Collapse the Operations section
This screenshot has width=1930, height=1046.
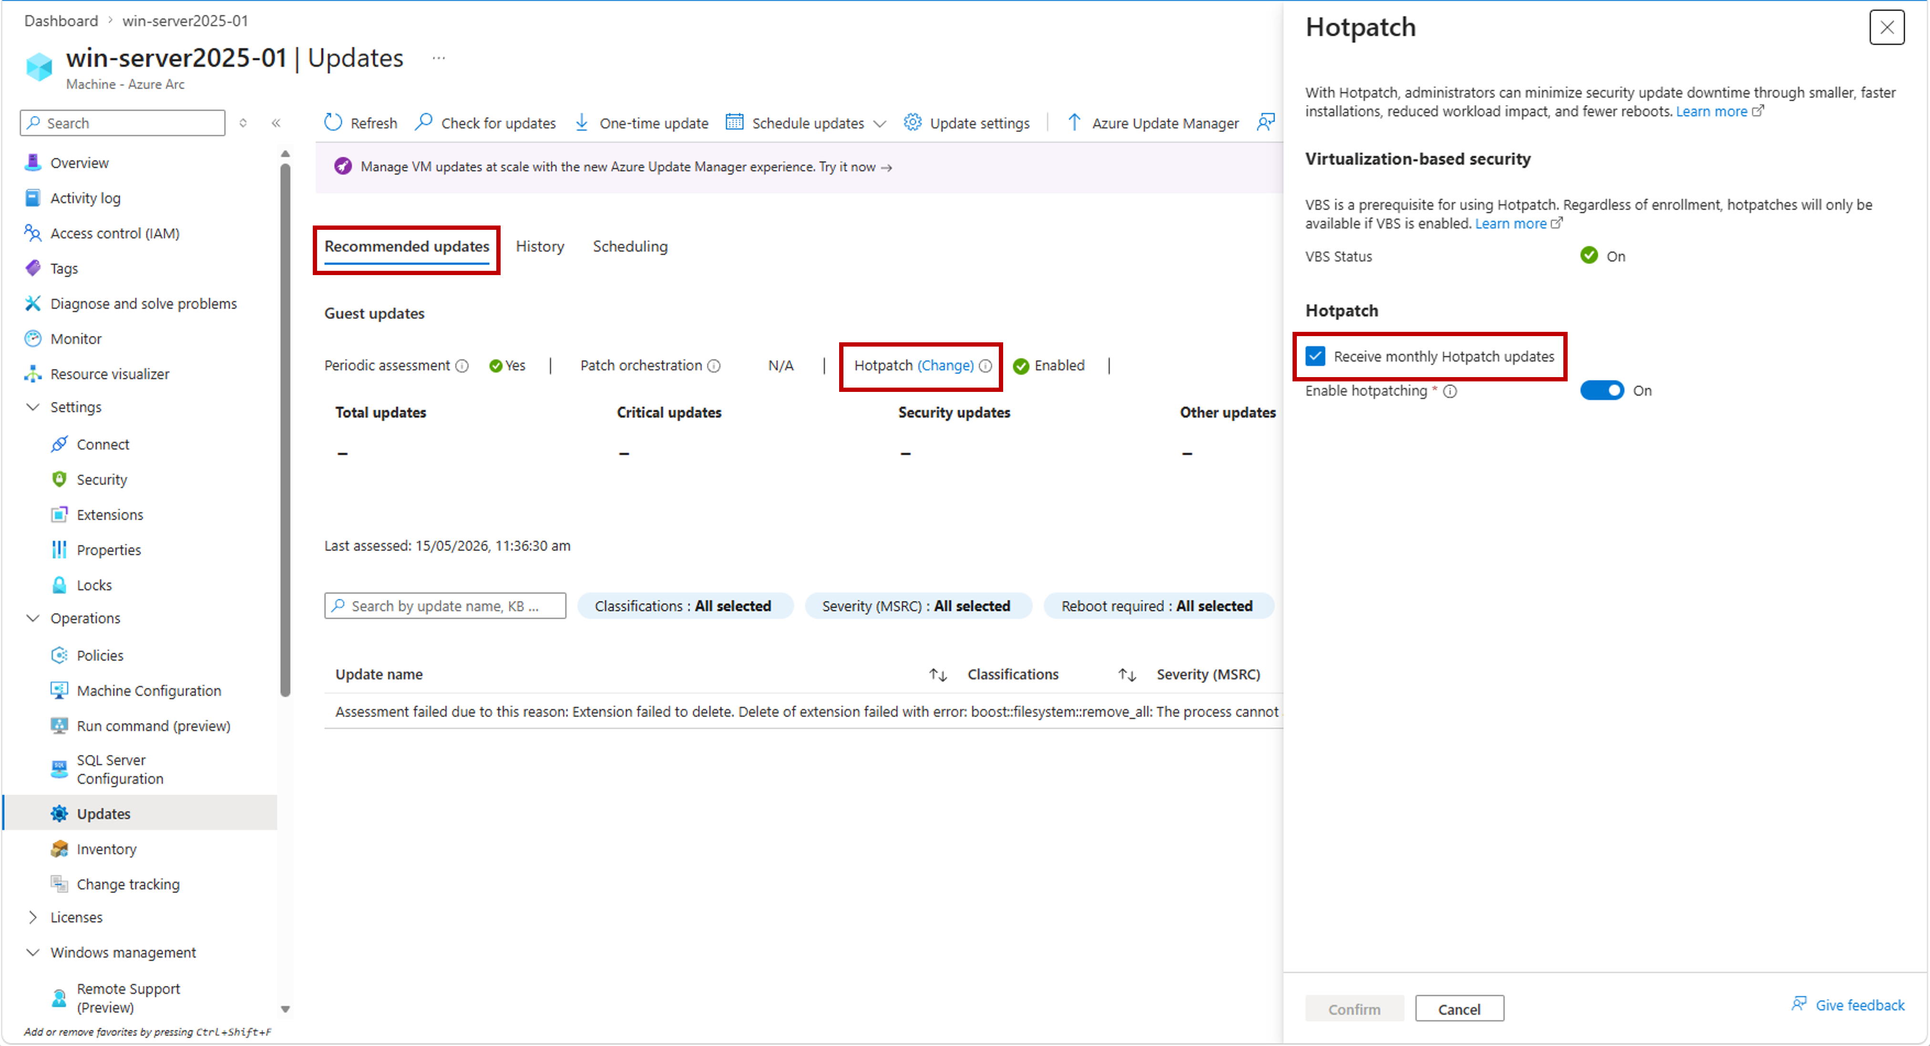coord(33,618)
